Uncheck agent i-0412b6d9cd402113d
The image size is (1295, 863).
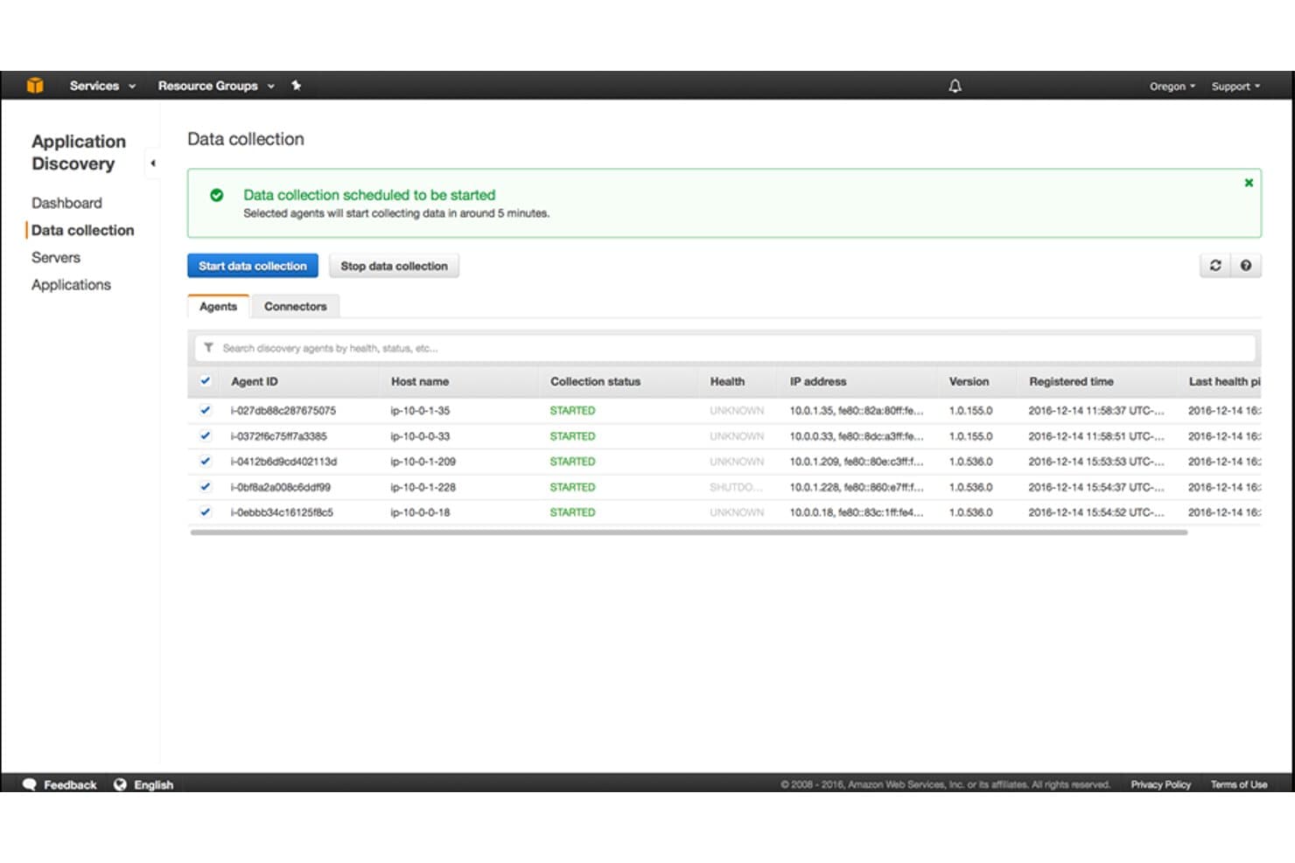pos(206,461)
